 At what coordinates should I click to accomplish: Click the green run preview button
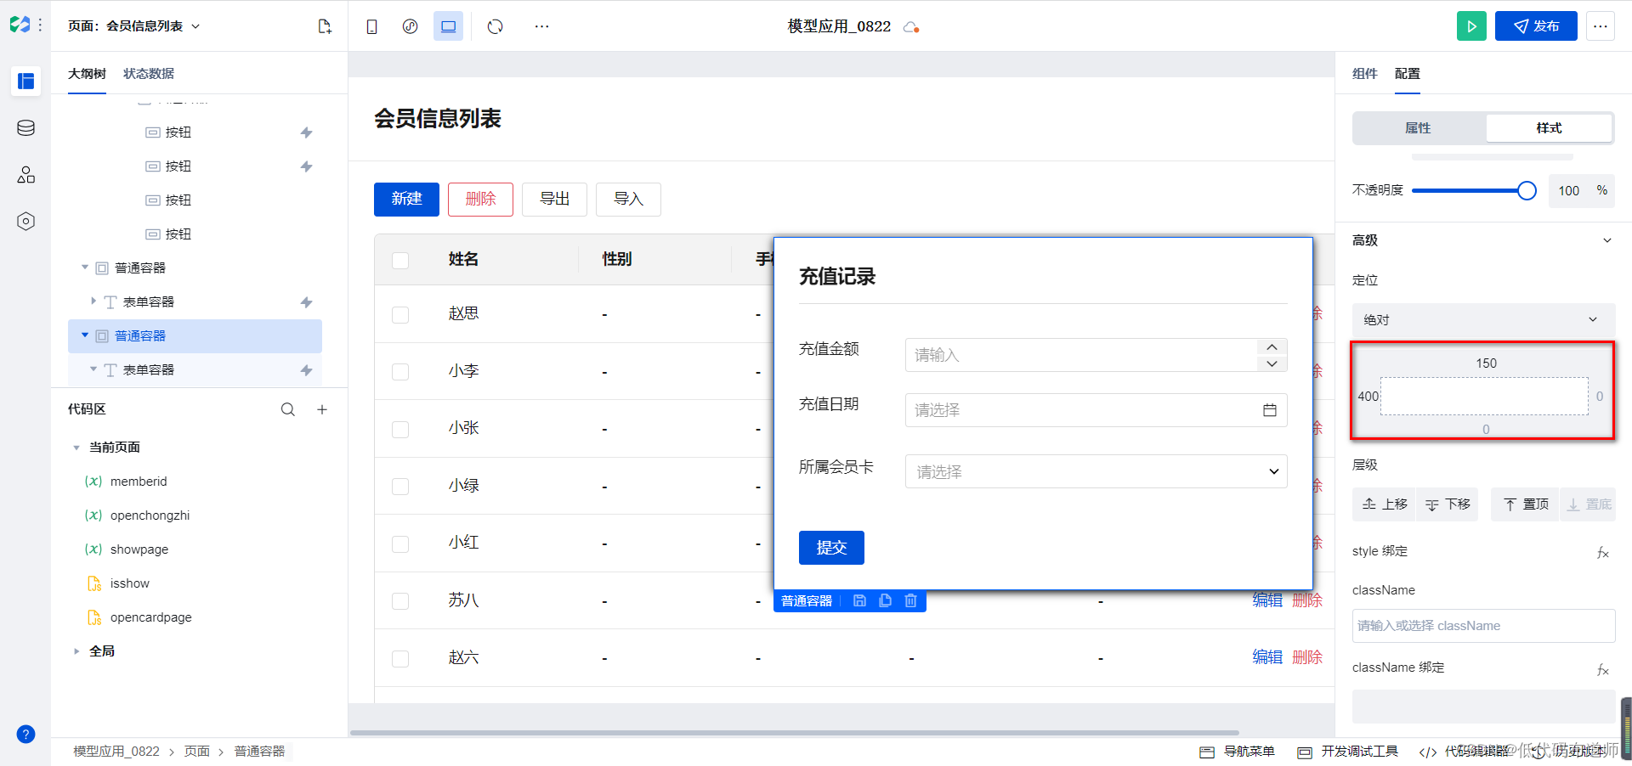pyautogui.click(x=1471, y=26)
